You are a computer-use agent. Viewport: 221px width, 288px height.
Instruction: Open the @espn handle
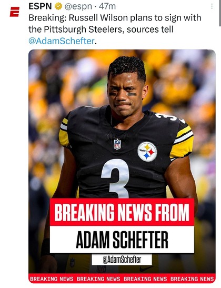tap(78, 7)
